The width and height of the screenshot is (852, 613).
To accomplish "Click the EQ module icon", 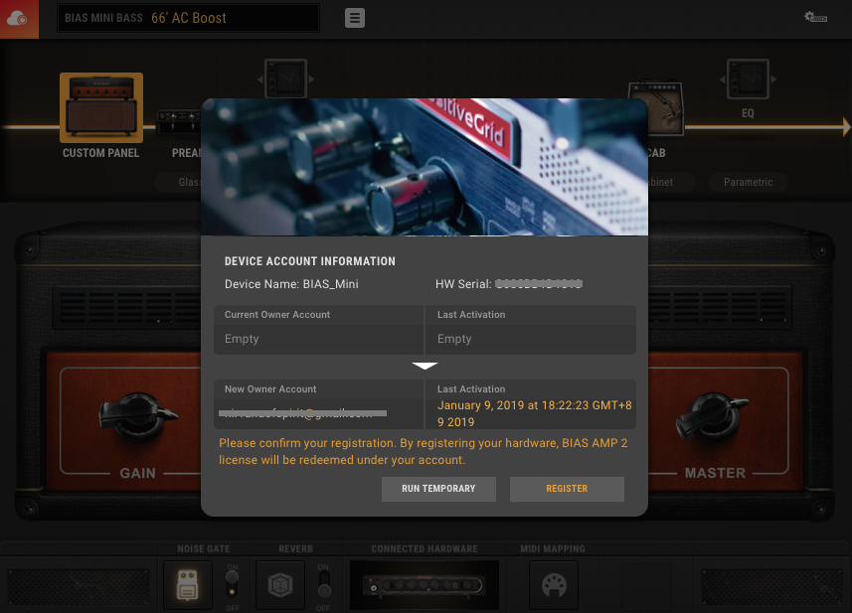I will (x=748, y=78).
